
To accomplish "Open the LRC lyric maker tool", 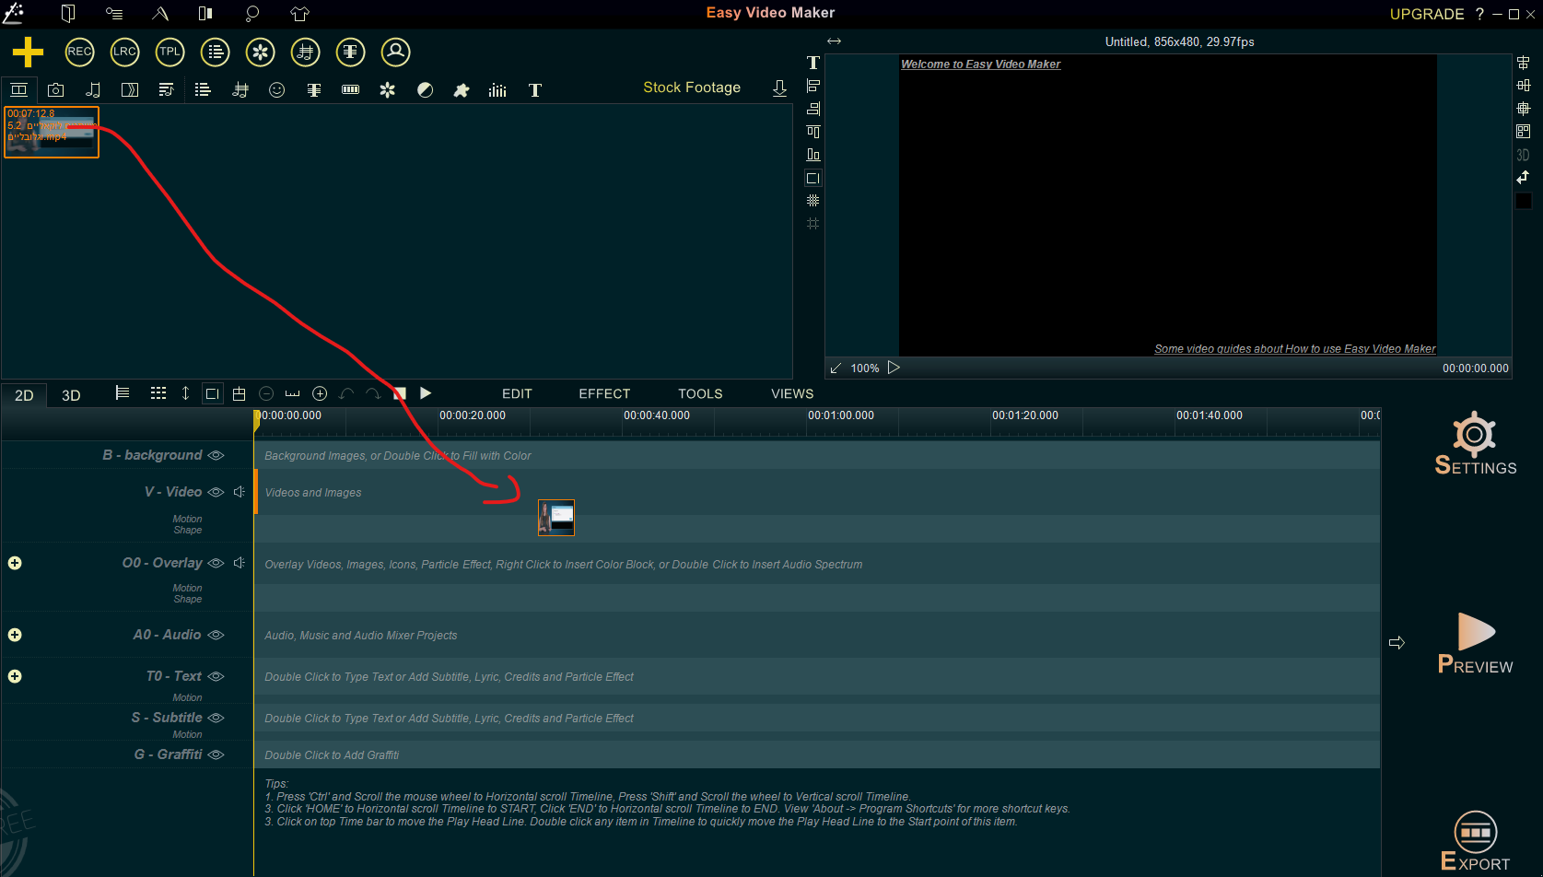I will pyautogui.click(x=124, y=52).
